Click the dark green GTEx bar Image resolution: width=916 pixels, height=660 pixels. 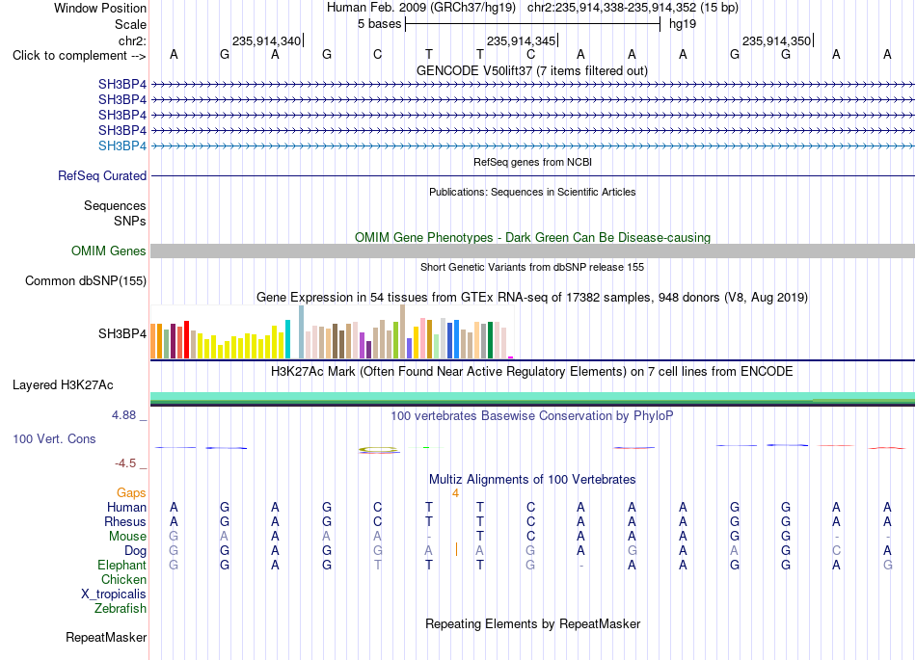click(x=490, y=340)
